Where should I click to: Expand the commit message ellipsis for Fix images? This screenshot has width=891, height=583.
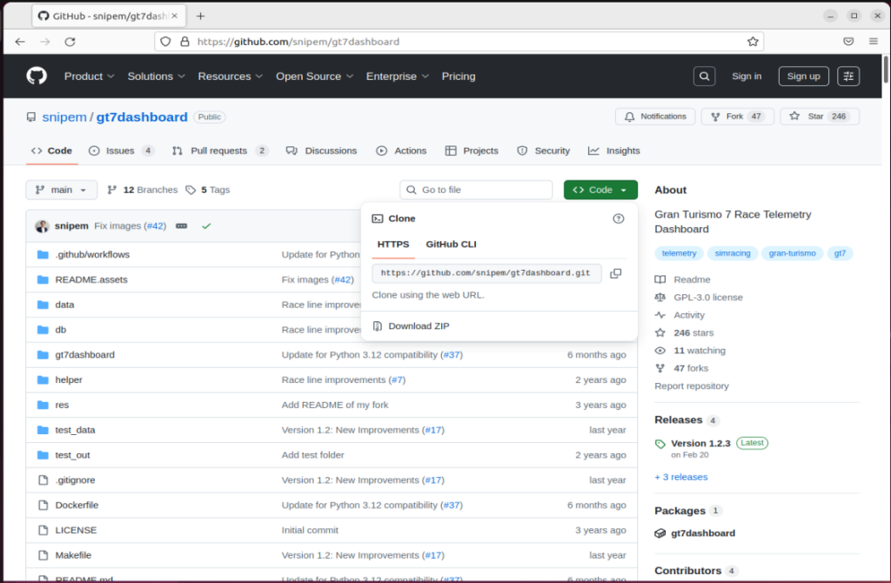pyautogui.click(x=181, y=226)
